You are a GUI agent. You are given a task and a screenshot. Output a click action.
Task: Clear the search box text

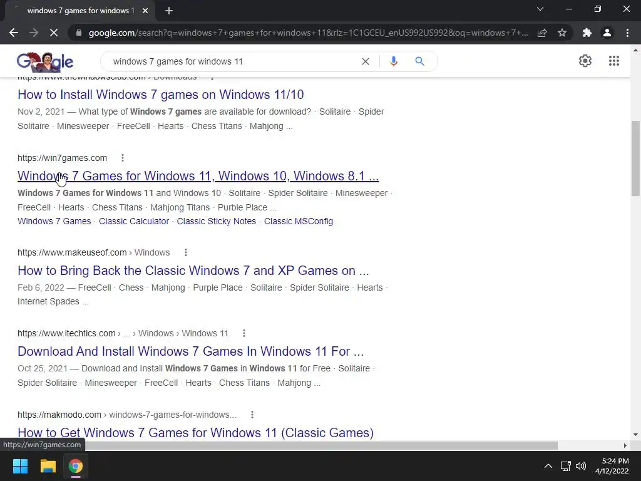click(x=366, y=61)
